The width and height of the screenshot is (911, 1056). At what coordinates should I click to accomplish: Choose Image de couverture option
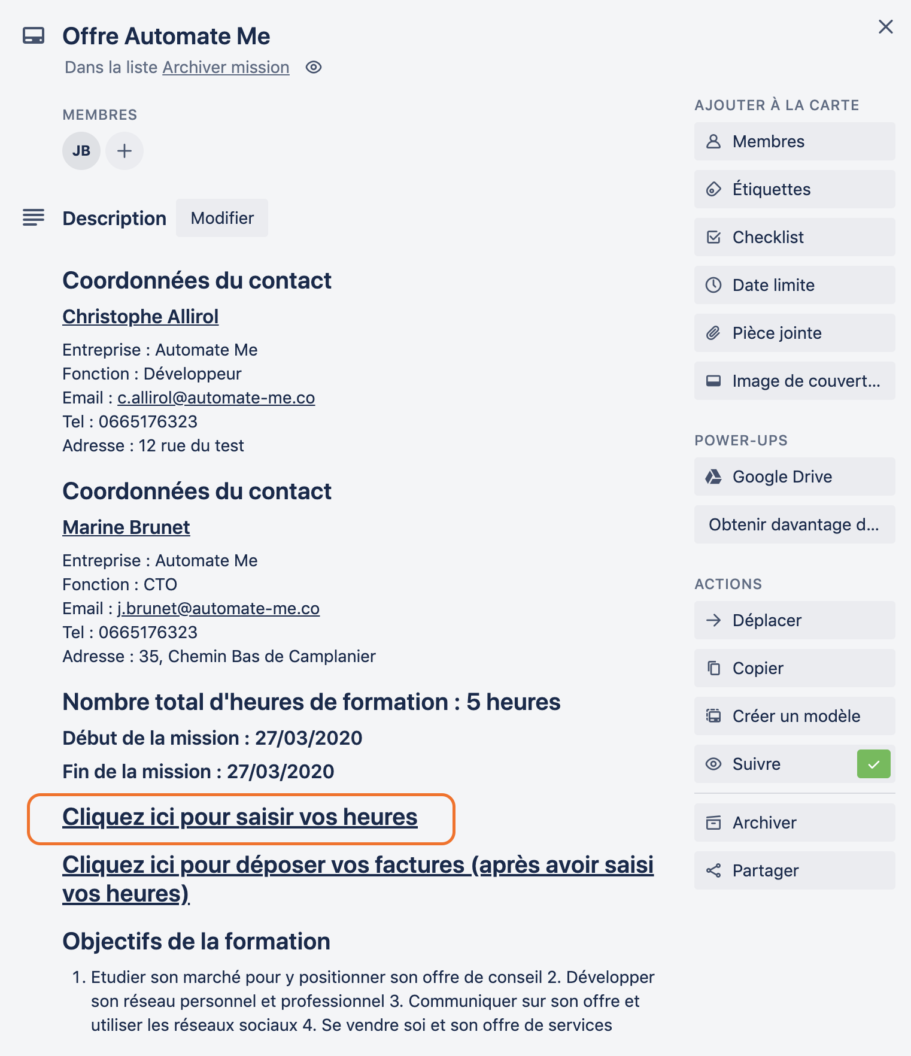click(x=794, y=381)
